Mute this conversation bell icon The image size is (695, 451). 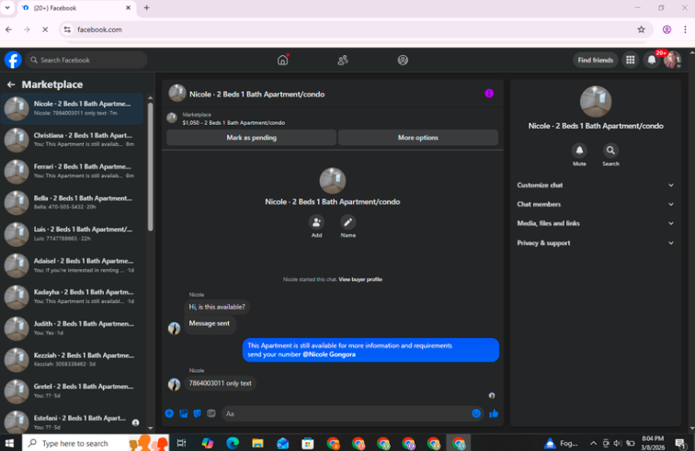click(x=579, y=151)
